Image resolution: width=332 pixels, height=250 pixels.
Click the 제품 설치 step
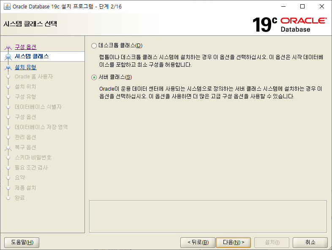pos(25,188)
